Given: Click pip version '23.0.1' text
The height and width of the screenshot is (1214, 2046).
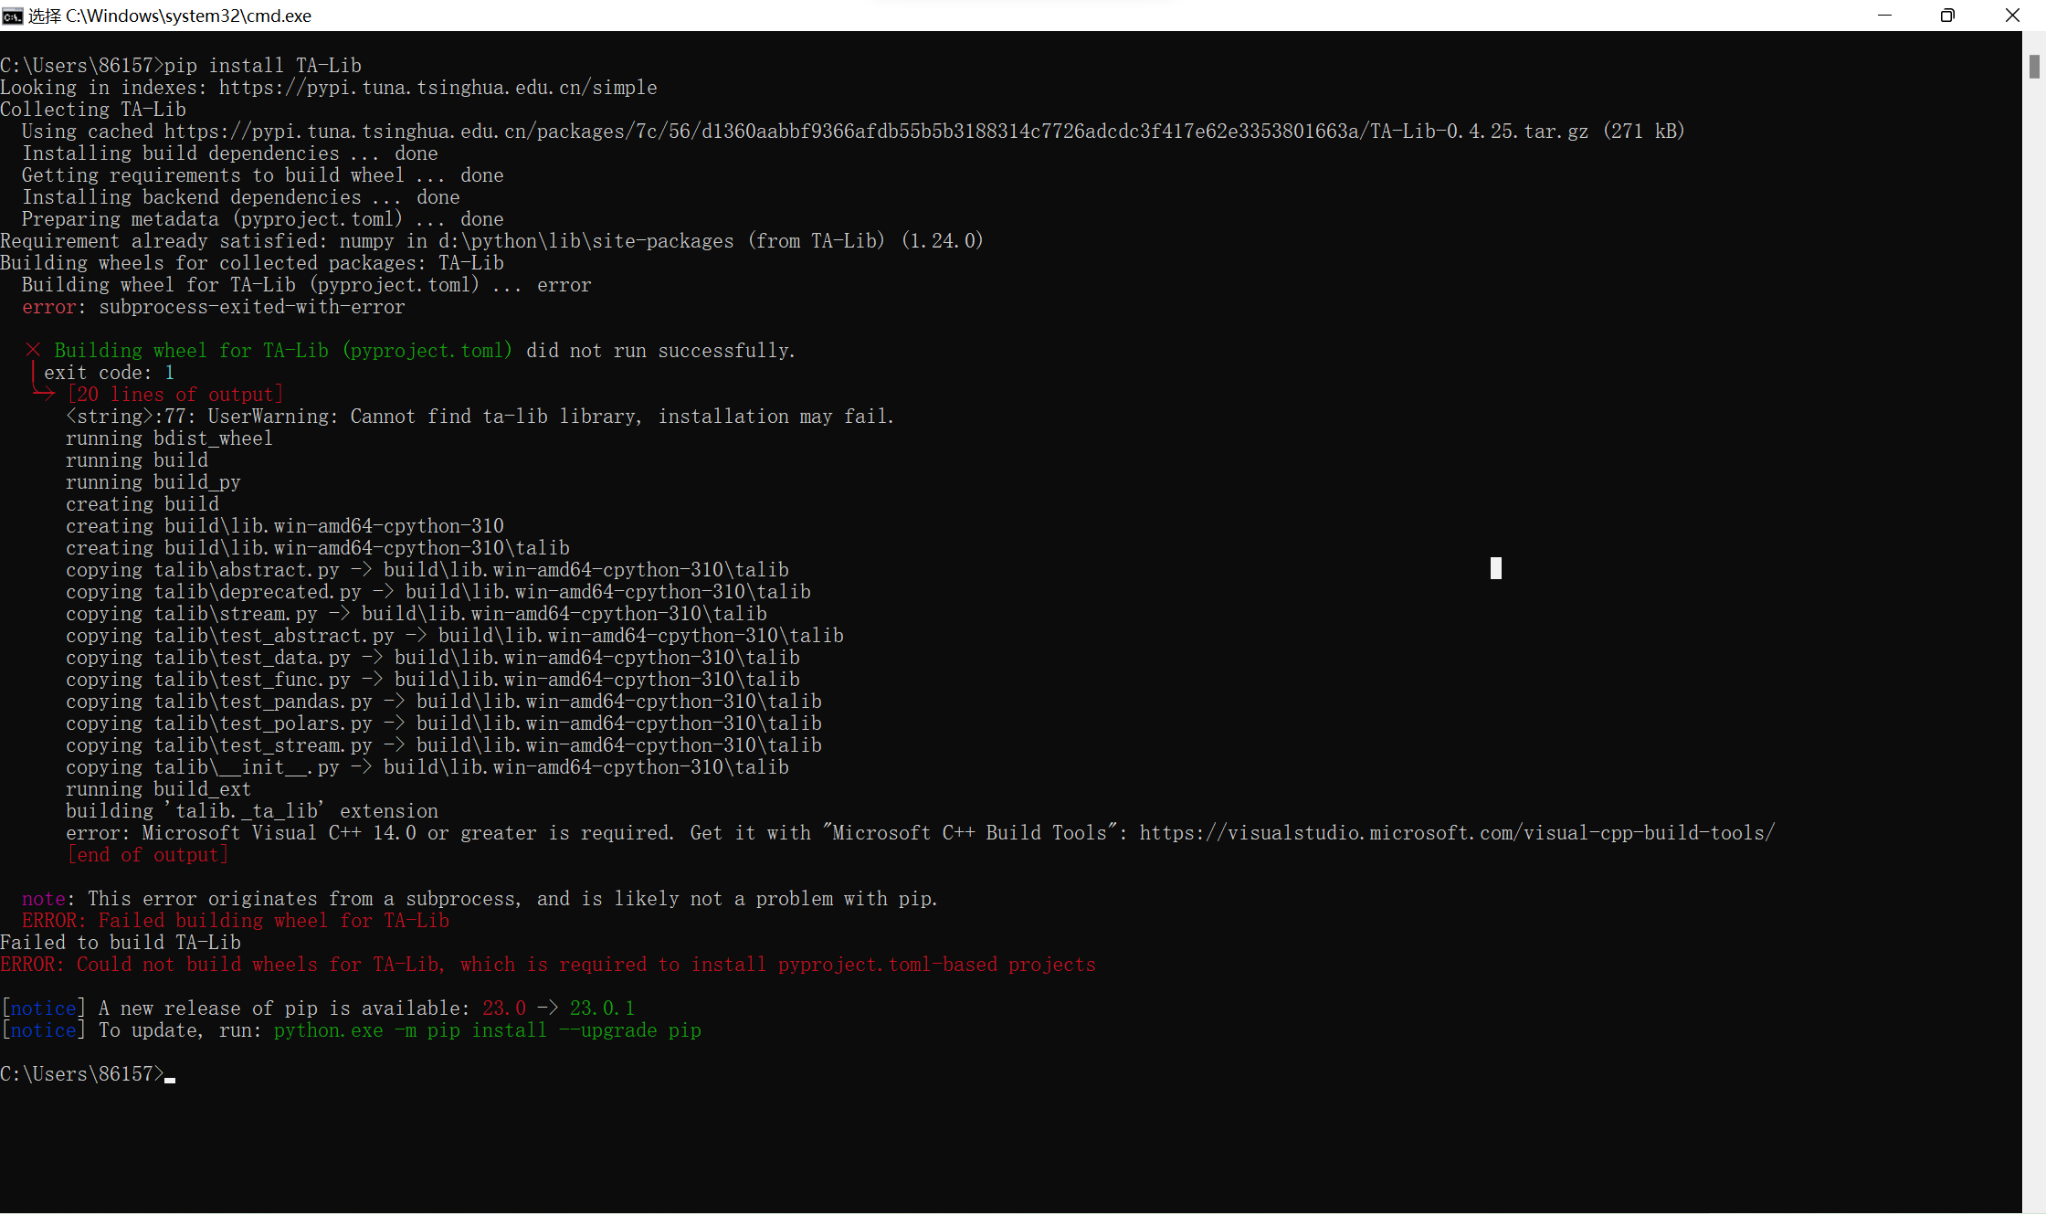Looking at the screenshot, I should (602, 1008).
